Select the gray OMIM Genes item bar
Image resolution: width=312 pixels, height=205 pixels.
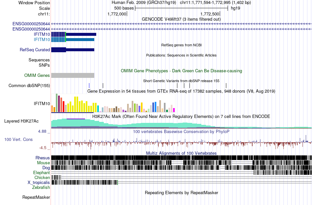point(73,75)
